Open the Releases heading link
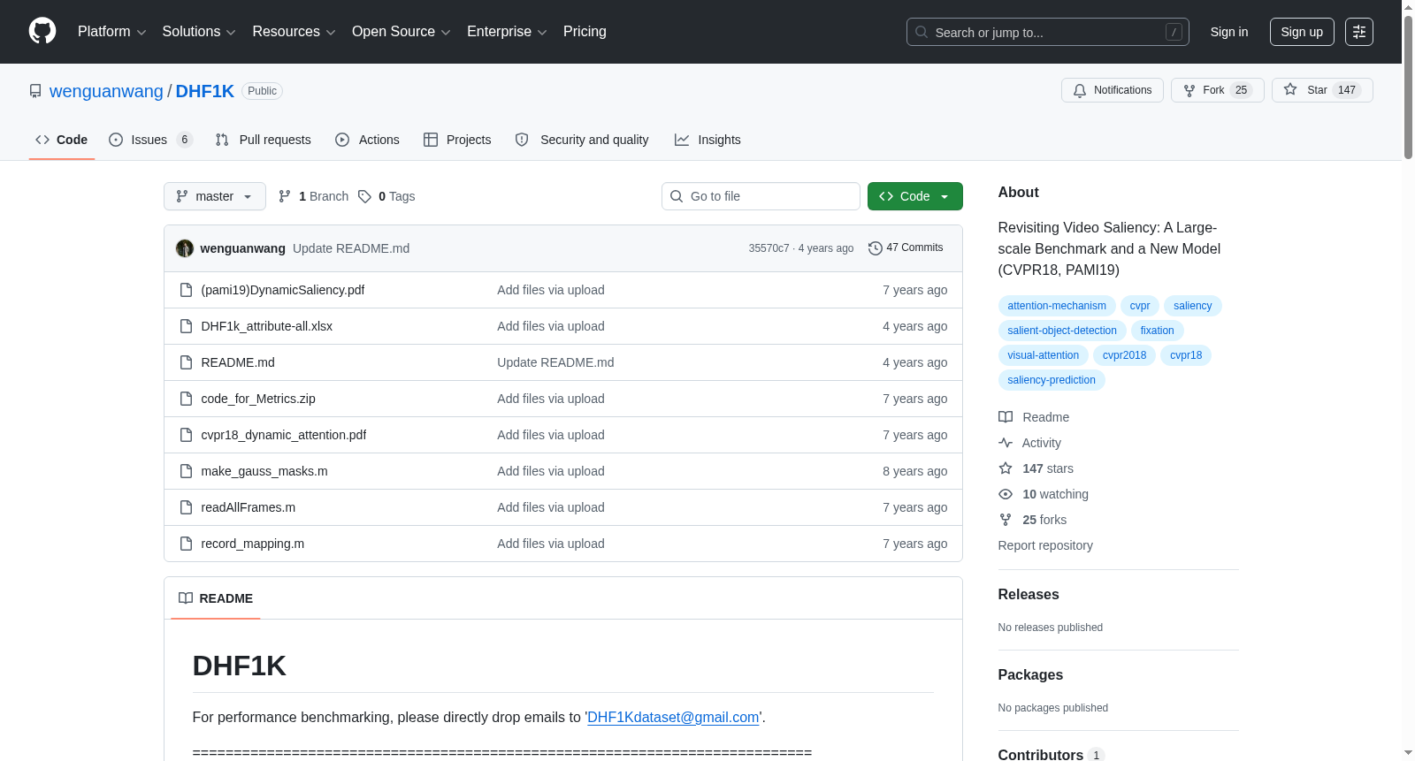The height and width of the screenshot is (761, 1415). [x=1029, y=595]
